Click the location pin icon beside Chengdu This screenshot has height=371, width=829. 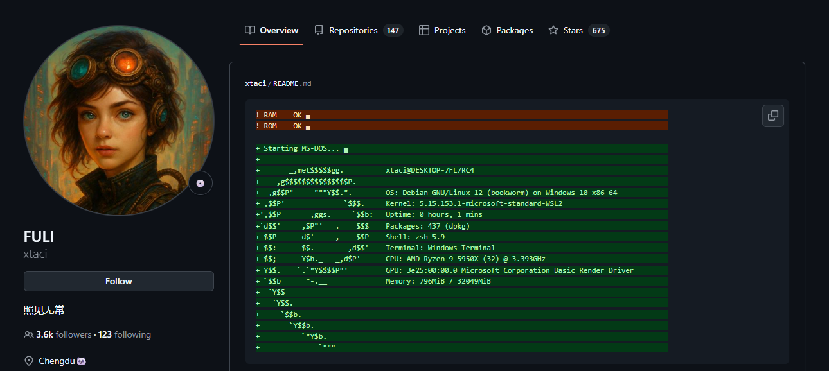28,361
